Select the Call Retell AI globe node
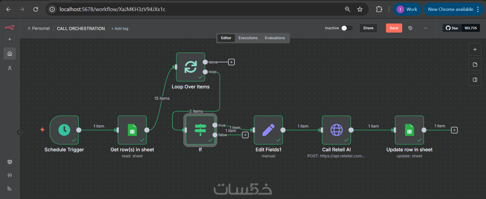Image resolution: width=486 pixels, height=199 pixels. click(x=336, y=130)
